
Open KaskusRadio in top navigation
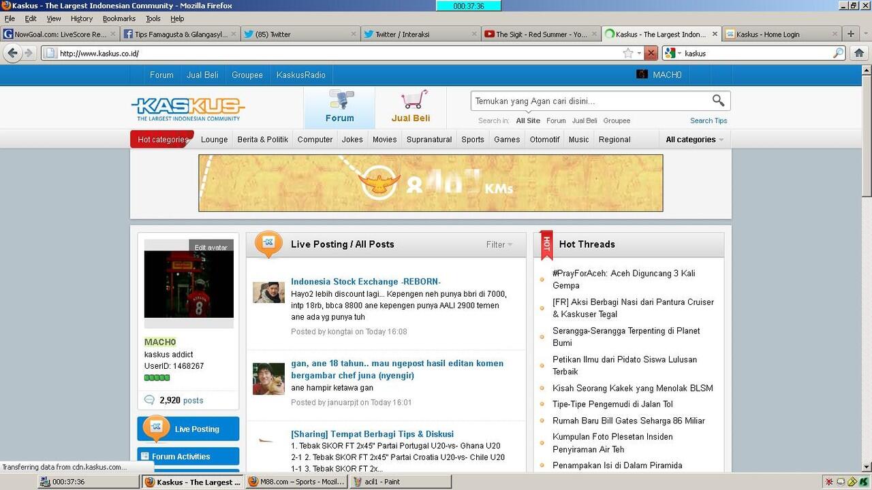[300, 75]
